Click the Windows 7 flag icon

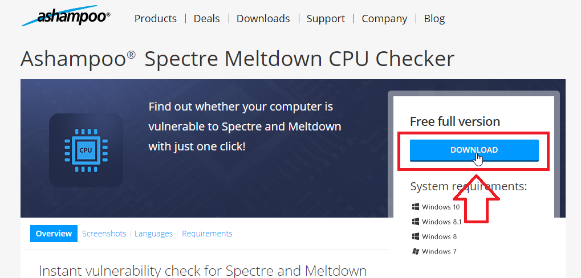pos(416,251)
